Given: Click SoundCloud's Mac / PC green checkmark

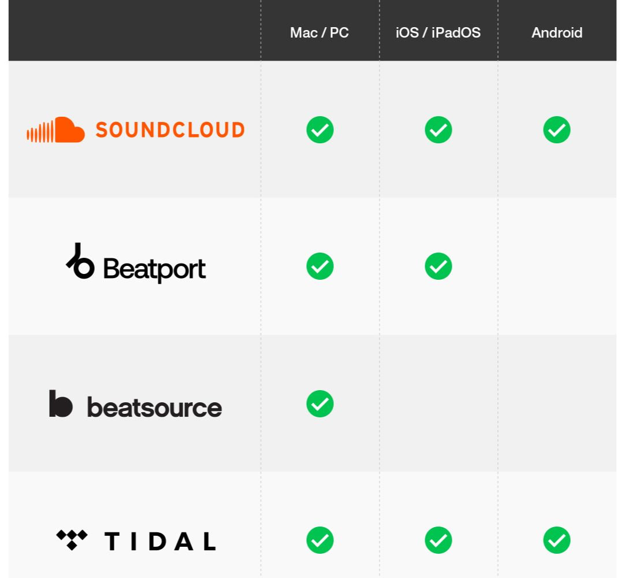Looking at the screenshot, I should 320,130.
